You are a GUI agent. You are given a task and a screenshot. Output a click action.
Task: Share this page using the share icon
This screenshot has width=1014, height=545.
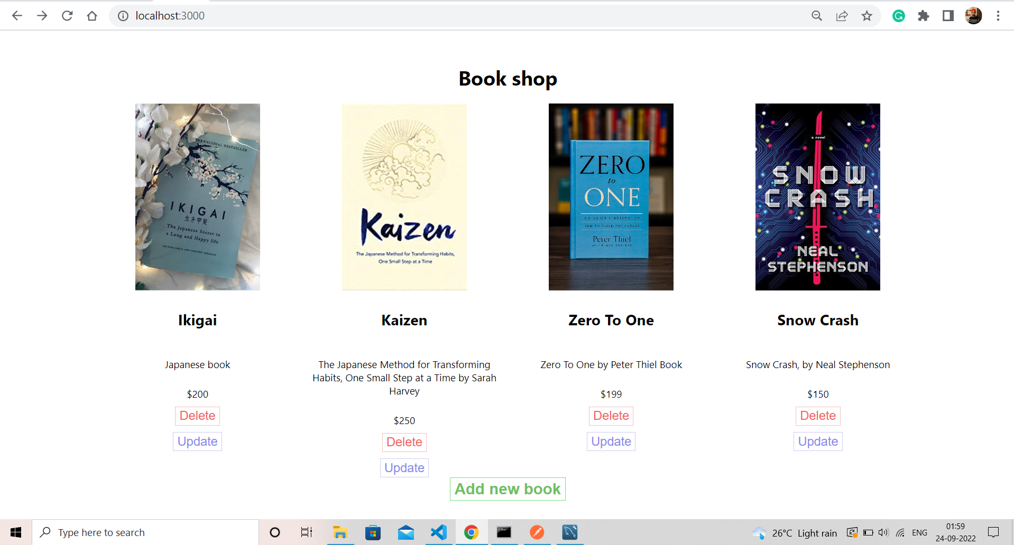tap(842, 16)
